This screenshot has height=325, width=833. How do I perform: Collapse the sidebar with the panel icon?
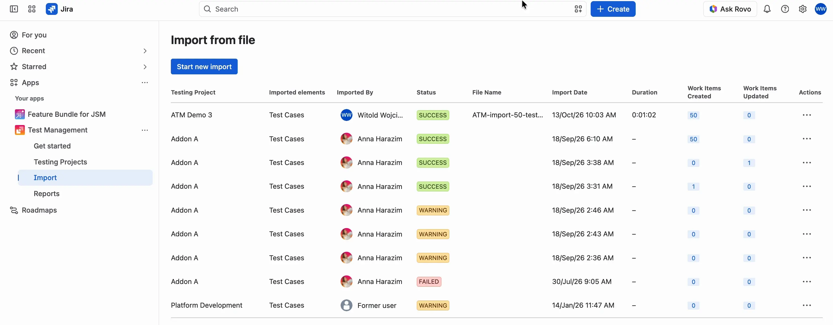[x=14, y=9]
